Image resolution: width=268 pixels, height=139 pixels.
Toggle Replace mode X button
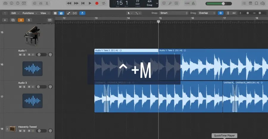pos(164,3)
